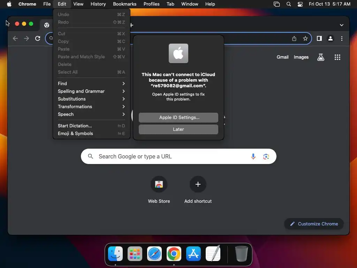Launch Safari from the Dock
This screenshot has height=268, width=357.
154,254
